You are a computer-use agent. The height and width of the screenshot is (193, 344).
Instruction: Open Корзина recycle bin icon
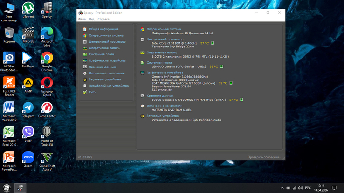[x=9, y=35]
